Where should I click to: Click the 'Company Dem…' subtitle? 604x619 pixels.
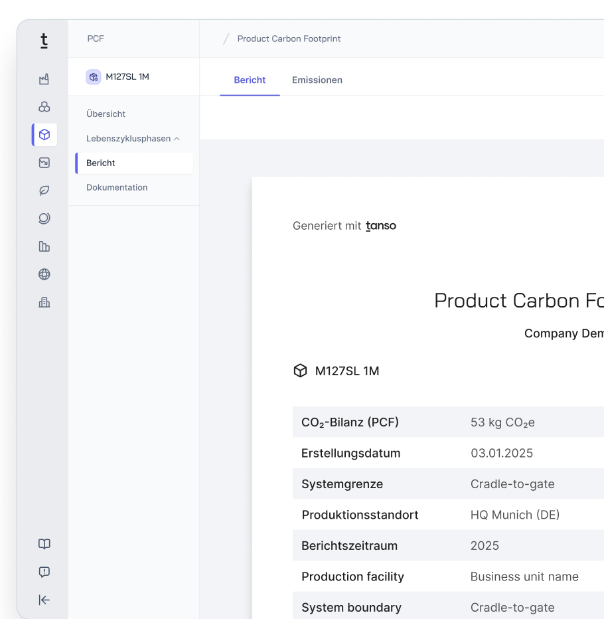(x=564, y=333)
